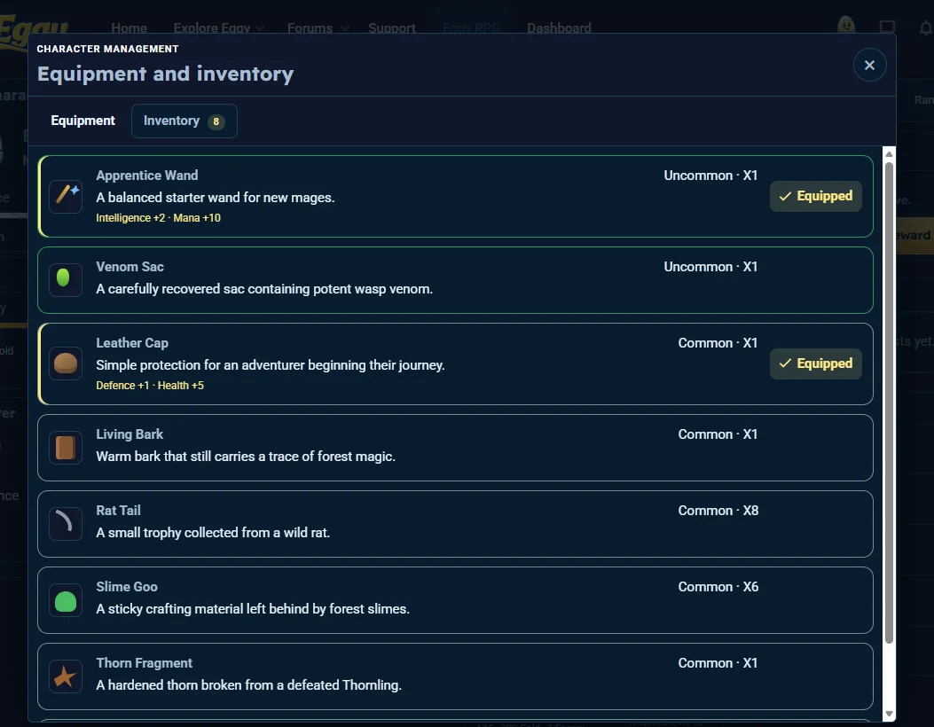
Task: Select the Venom Sac item name
Action: point(130,267)
